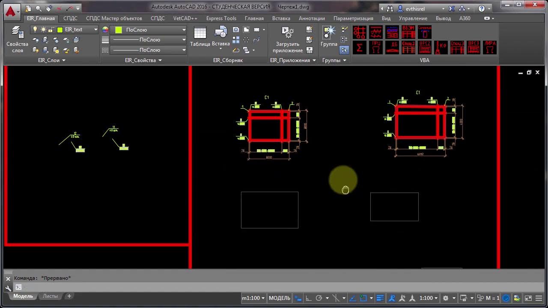Run the ВРС2 VBA macro

(425, 47)
